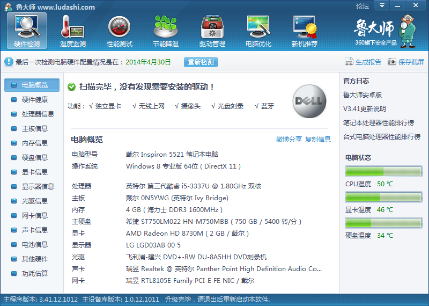The width and height of the screenshot is (429, 306).
Task: Click the model text 戴尔 Inspiron 5521 笔记本电脑
Action: [x=172, y=155]
